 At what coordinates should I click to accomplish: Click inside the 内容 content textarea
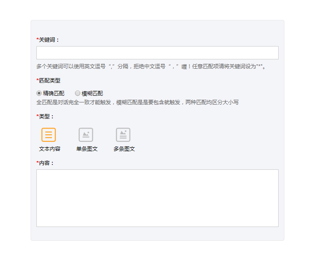click(x=157, y=198)
